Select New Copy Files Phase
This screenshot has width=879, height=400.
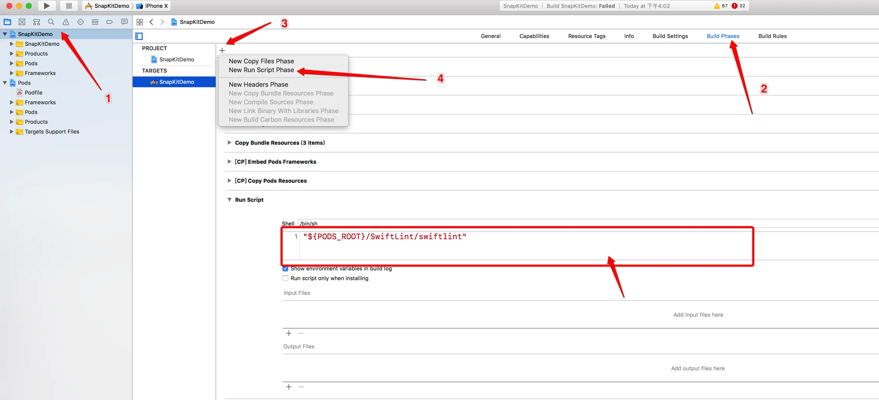(261, 61)
